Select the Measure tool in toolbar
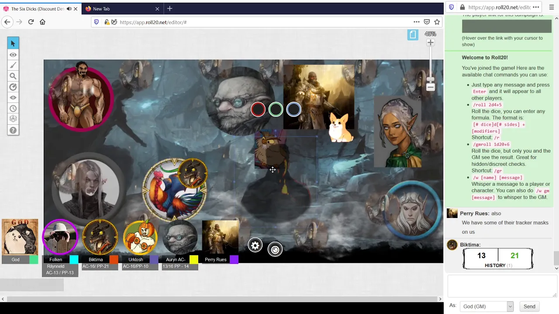Screen dimensions: 559x314 pyautogui.click(x=13, y=87)
